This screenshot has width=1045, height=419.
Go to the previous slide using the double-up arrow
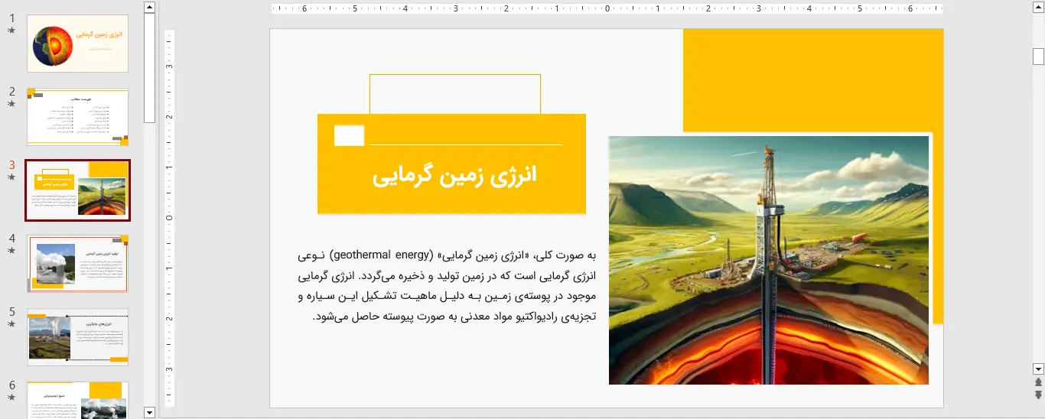coord(1038,382)
